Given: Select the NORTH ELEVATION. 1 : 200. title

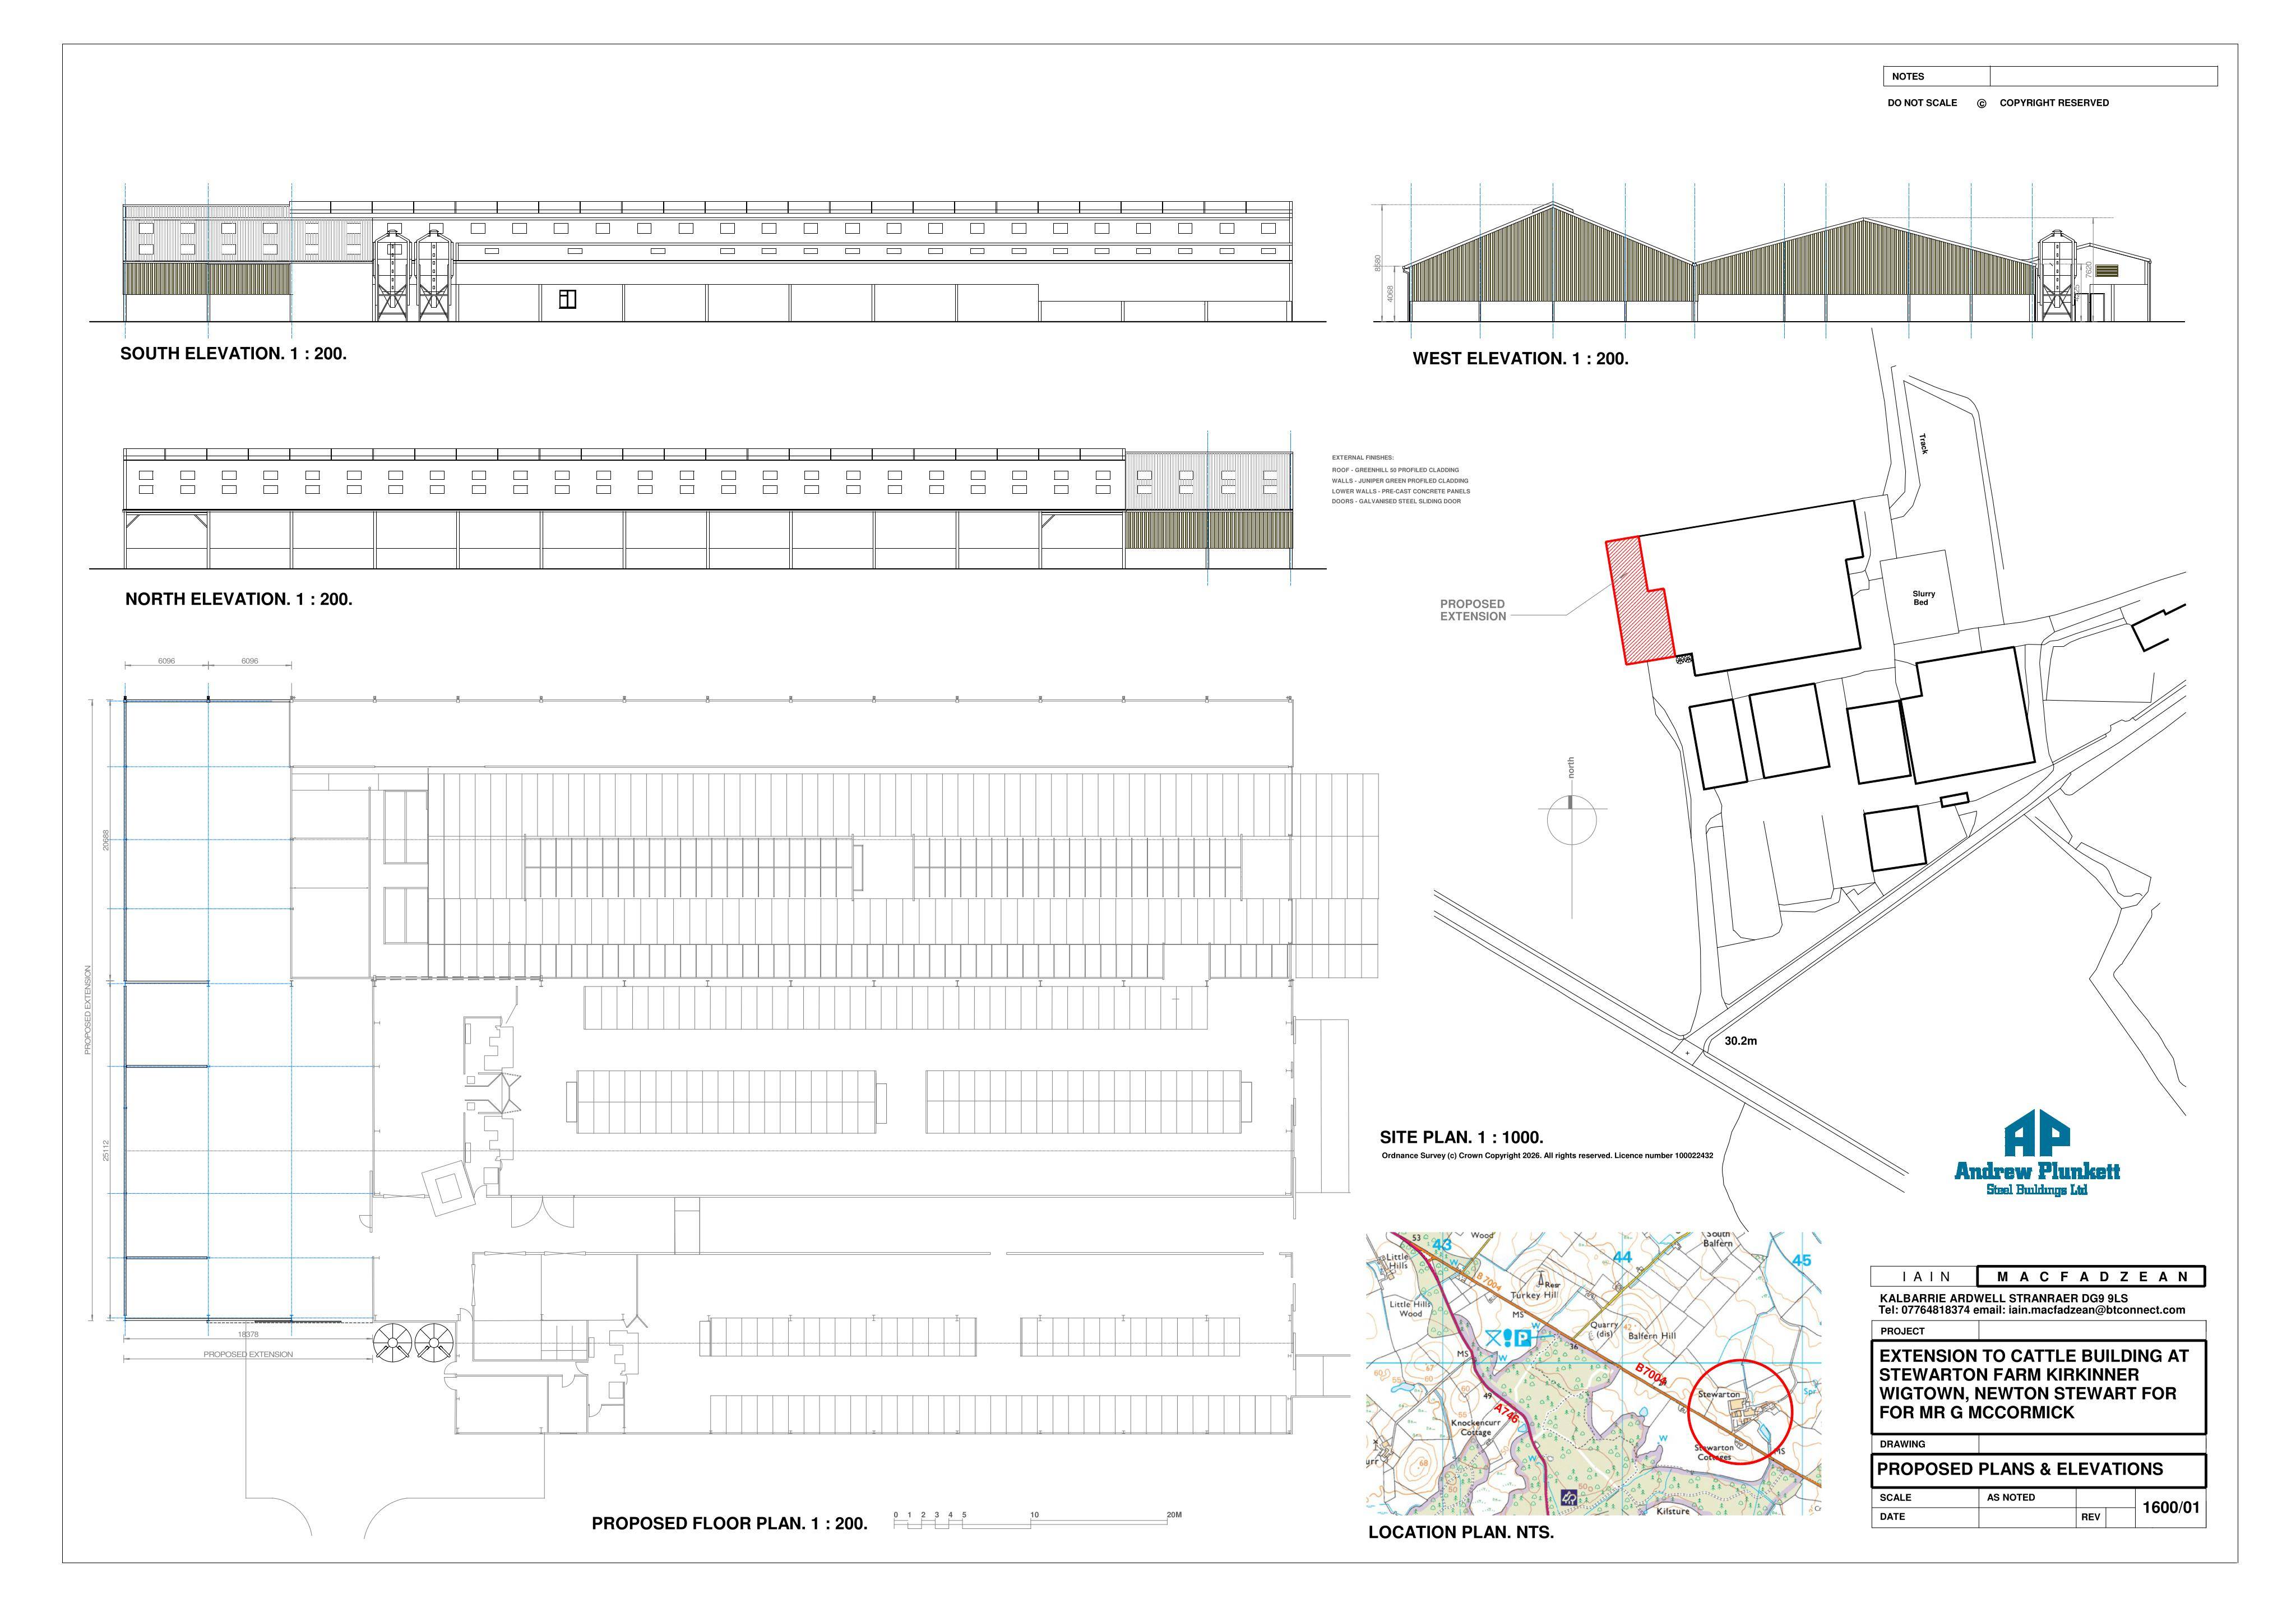Looking at the screenshot, I should point(238,600).
